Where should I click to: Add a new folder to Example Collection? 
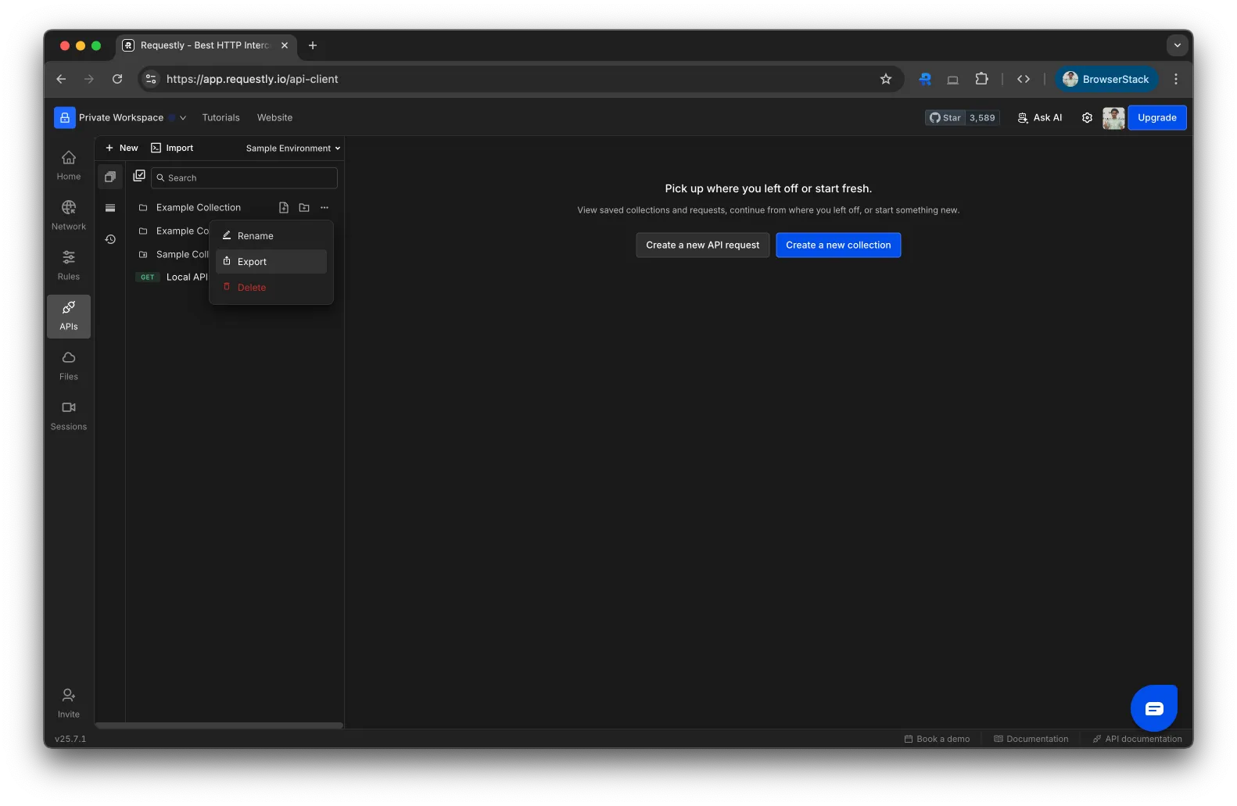(x=304, y=207)
